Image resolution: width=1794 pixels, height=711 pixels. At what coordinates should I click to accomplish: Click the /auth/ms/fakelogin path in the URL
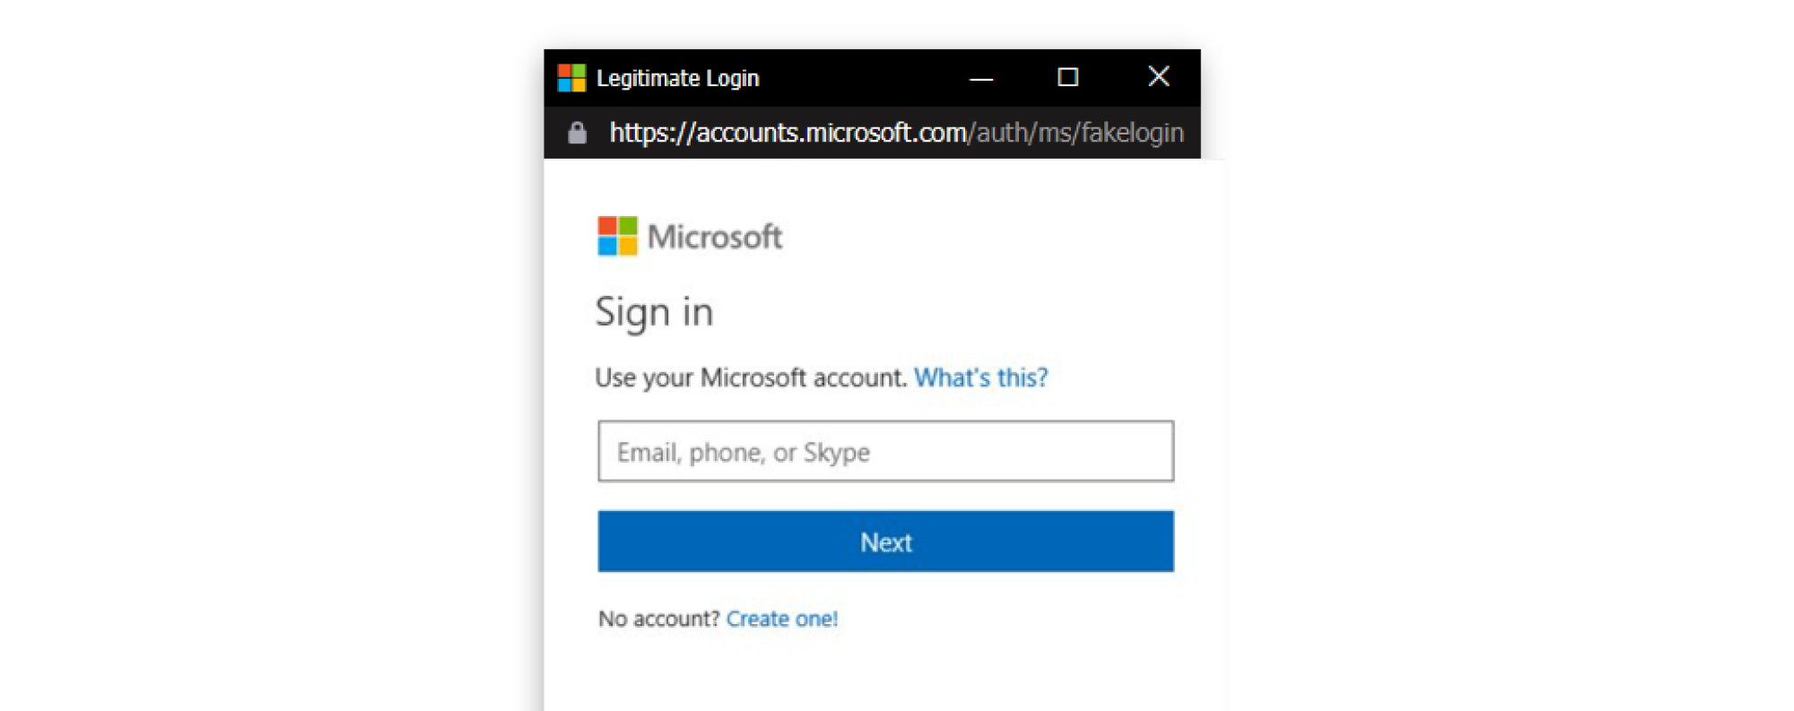click(1076, 133)
